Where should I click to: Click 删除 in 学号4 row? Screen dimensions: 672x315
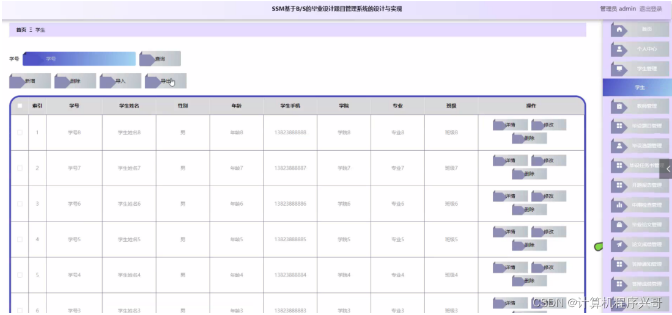530,281
